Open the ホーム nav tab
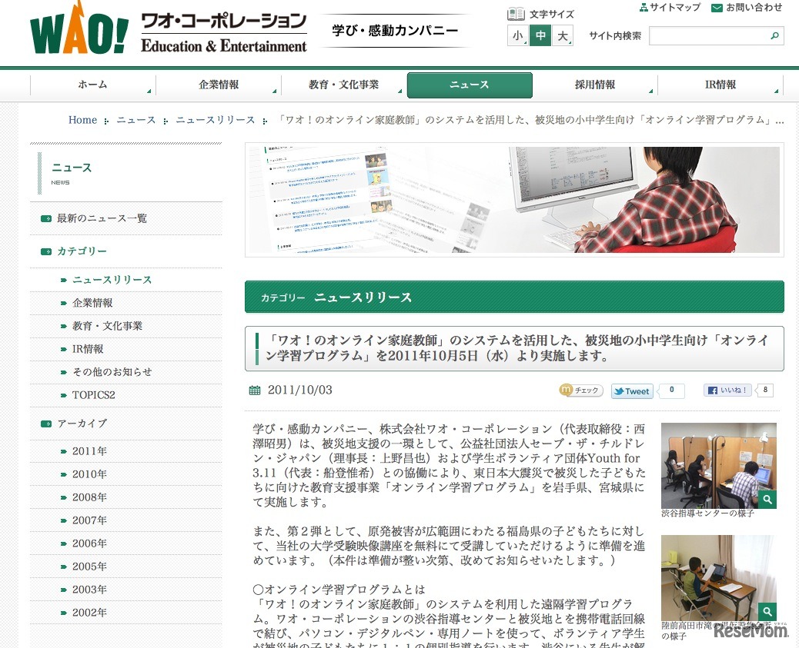 (92, 85)
